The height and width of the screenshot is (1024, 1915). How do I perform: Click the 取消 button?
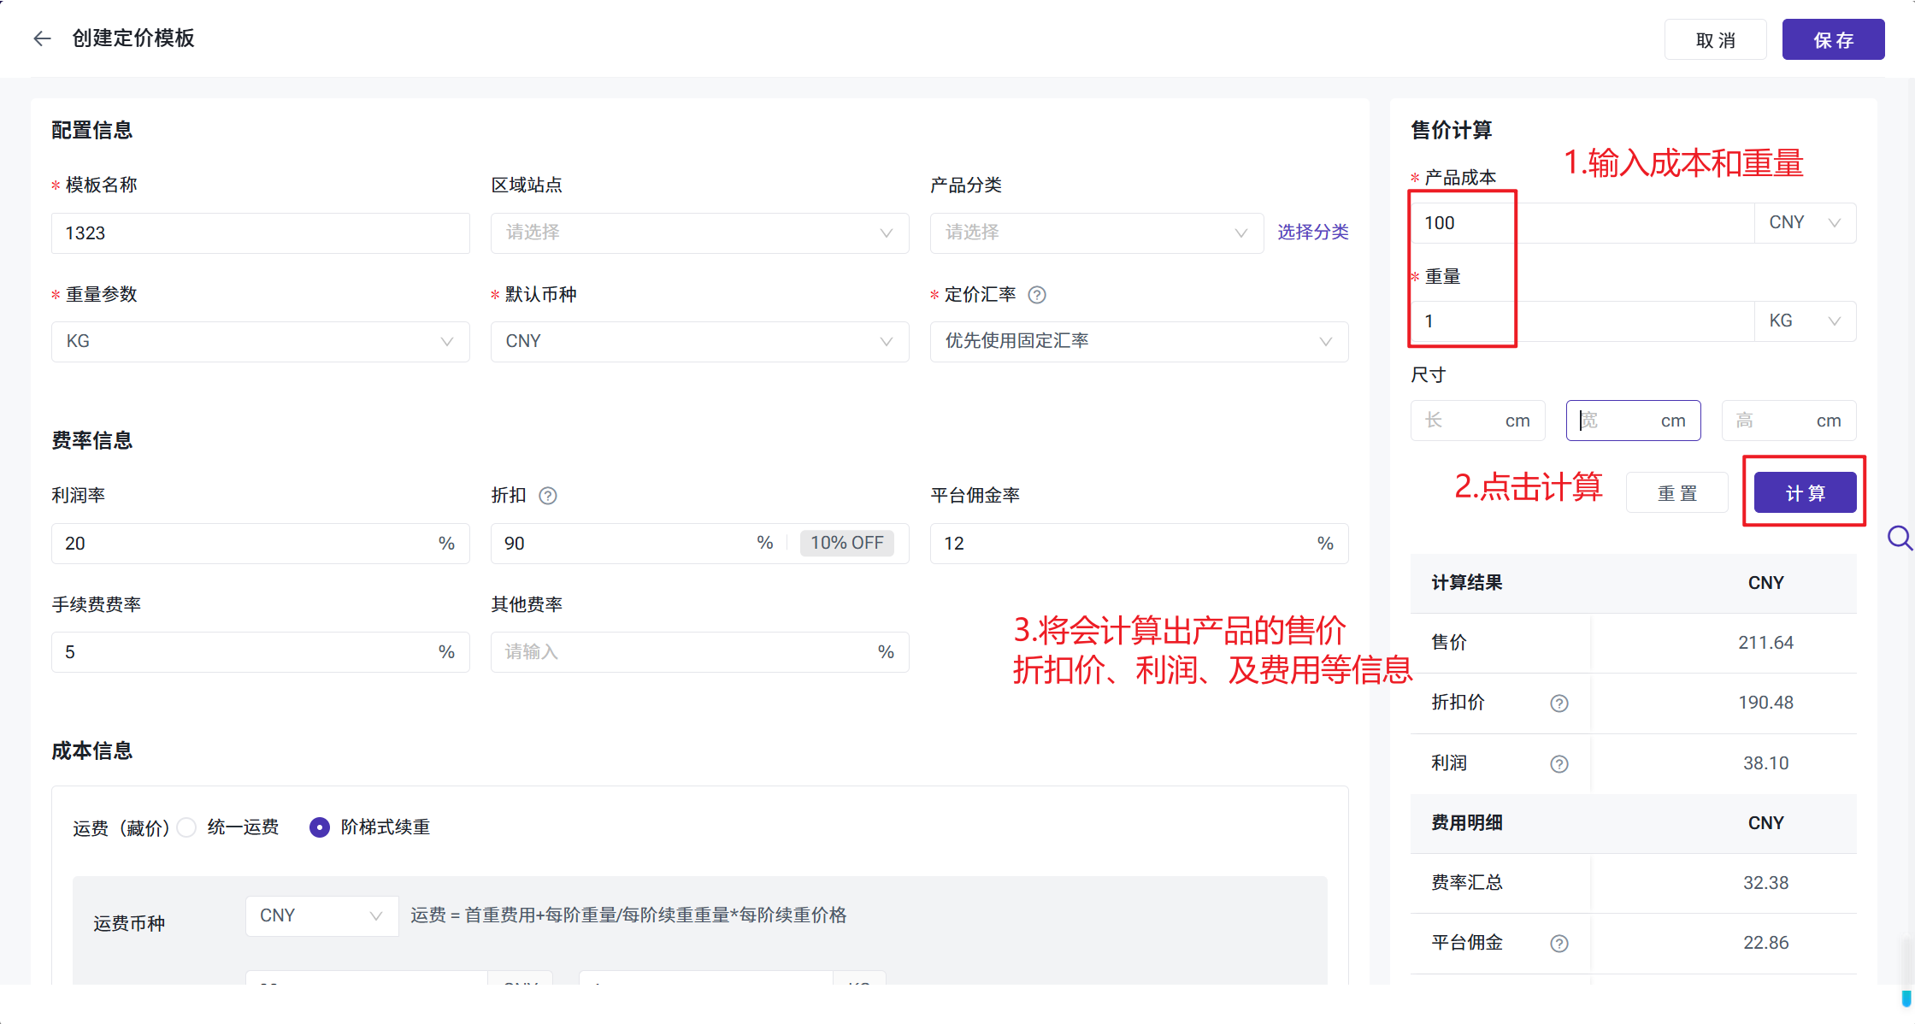point(1715,40)
